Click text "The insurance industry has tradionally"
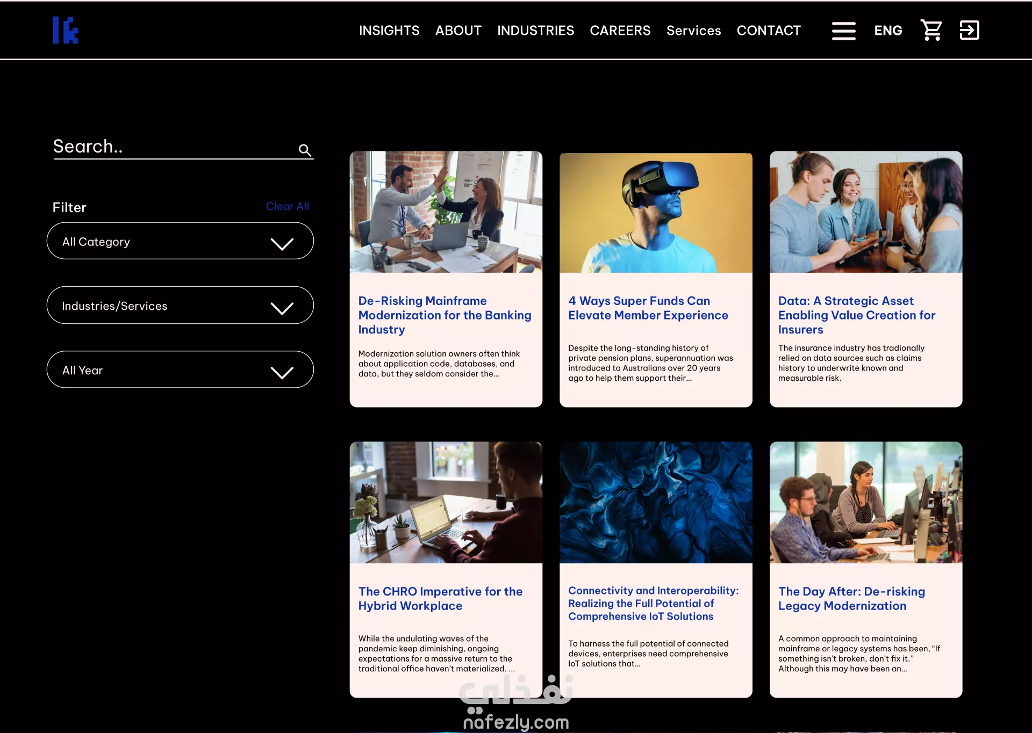 pos(851,348)
